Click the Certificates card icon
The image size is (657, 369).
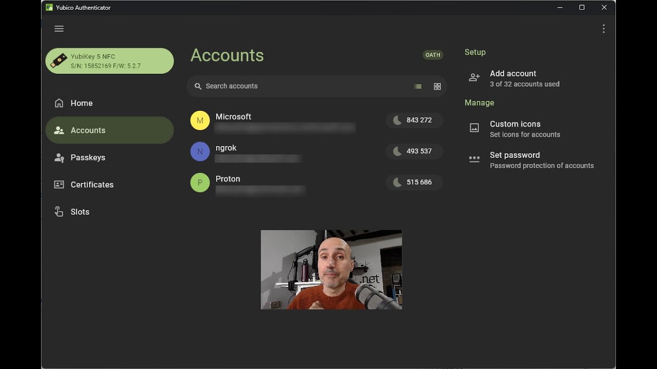(59, 184)
